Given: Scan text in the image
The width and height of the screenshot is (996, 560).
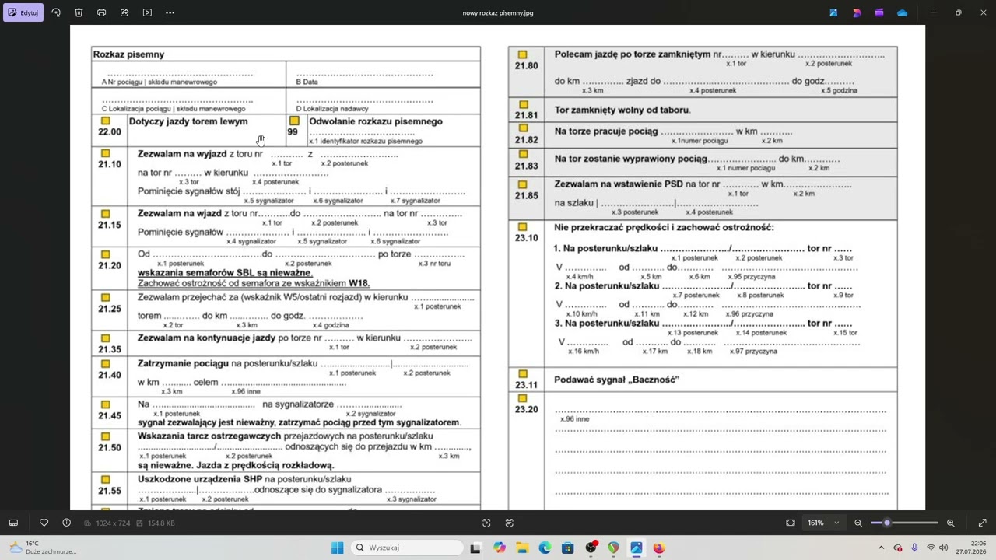Looking at the screenshot, I should click(x=510, y=523).
